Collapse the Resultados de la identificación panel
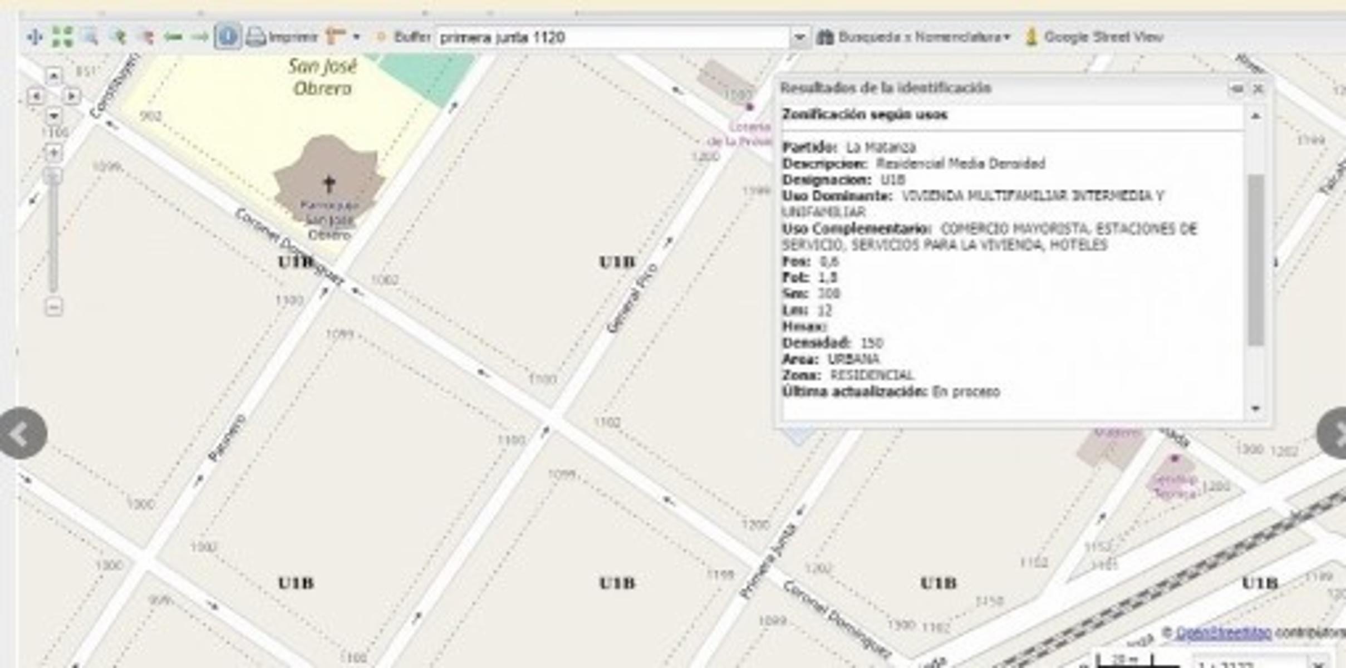Image resolution: width=1346 pixels, height=668 pixels. point(1236,89)
